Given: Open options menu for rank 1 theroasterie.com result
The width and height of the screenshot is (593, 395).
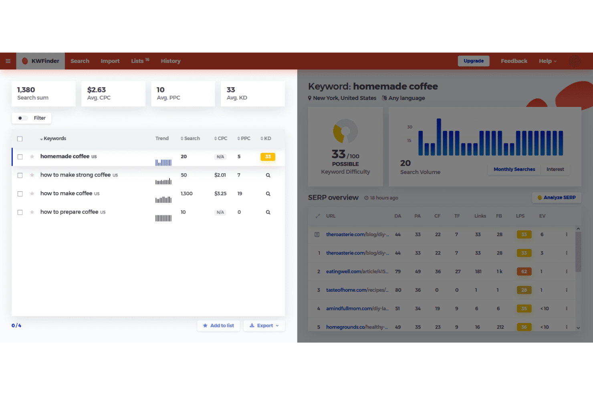Looking at the screenshot, I should [567, 253].
